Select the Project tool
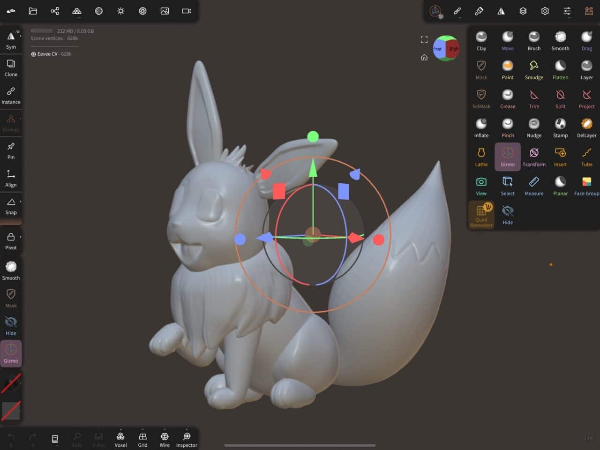Image resolution: width=600 pixels, height=450 pixels. pos(586,99)
